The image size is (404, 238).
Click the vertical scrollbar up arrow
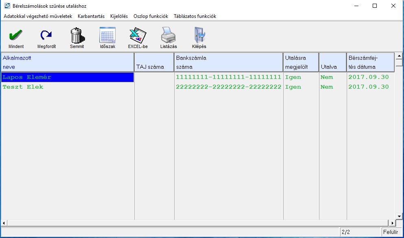click(x=399, y=56)
